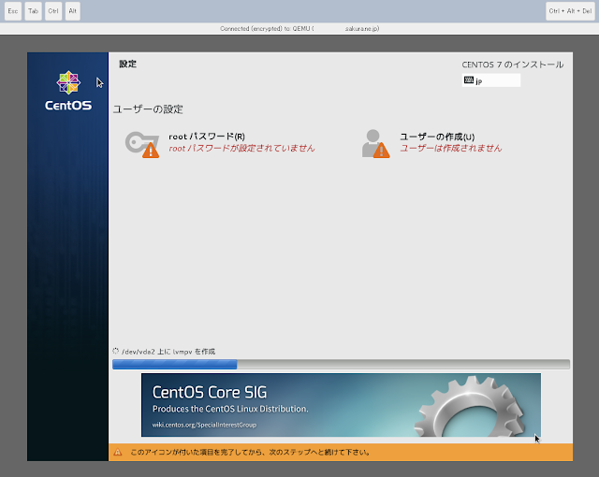This screenshot has height=477, width=599.
Task: Click the orange warning triangle in the bottom bar
Action: [x=118, y=452]
